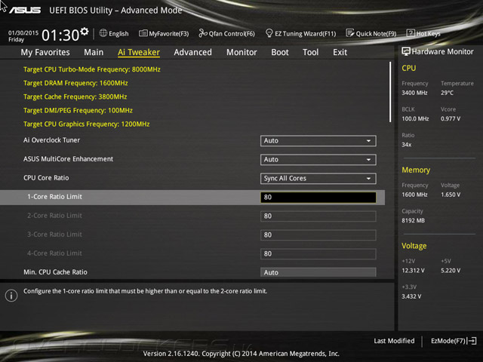Click the Hardware Monitor screen icon

pyautogui.click(x=406, y=51)
